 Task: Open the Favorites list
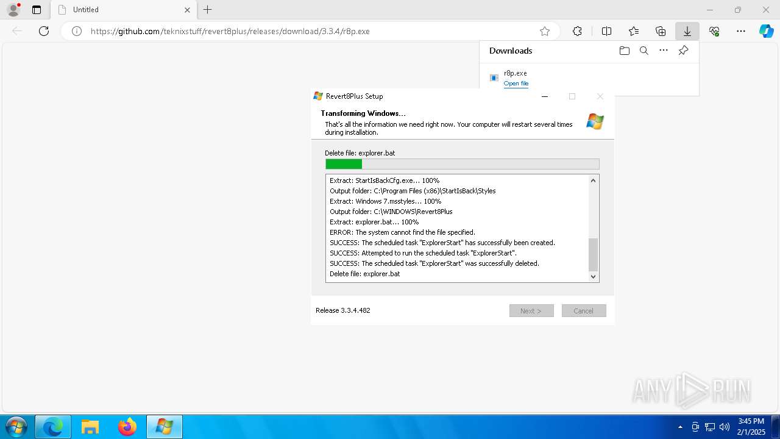[x=634, y=31]
